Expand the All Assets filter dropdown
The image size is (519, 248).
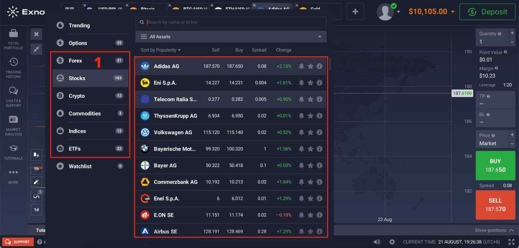click(231, 37)
